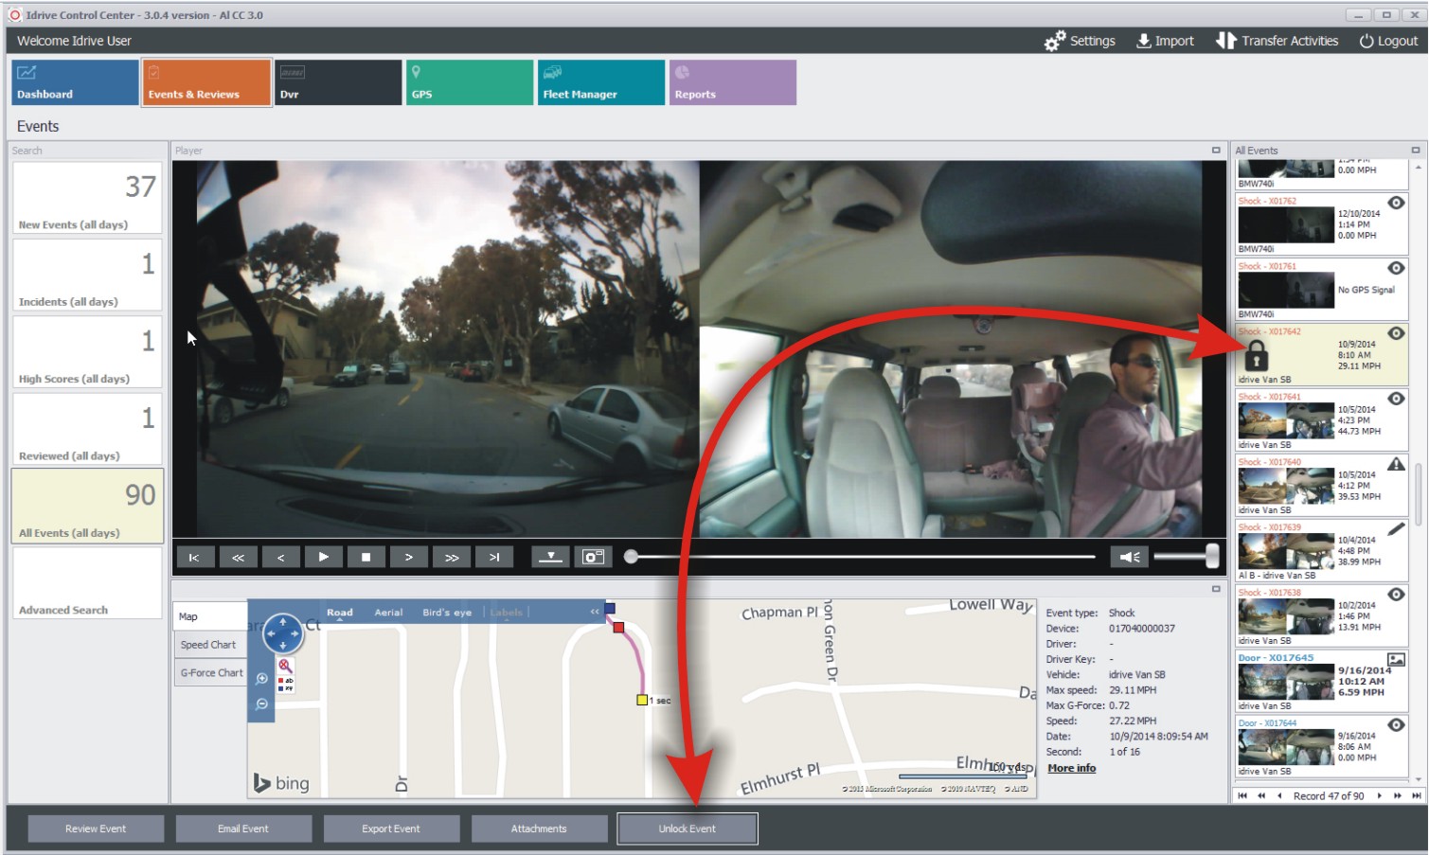Click picture icon on Door X017645 event
This screenshot has width=1429, height=855.
[x=1396, y=659]
